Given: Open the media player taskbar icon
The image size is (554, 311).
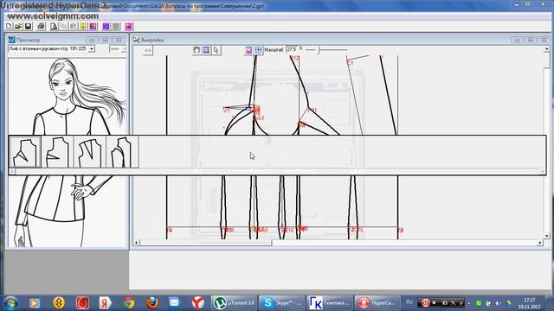Looking at the screenshot, I should (35, 303).
